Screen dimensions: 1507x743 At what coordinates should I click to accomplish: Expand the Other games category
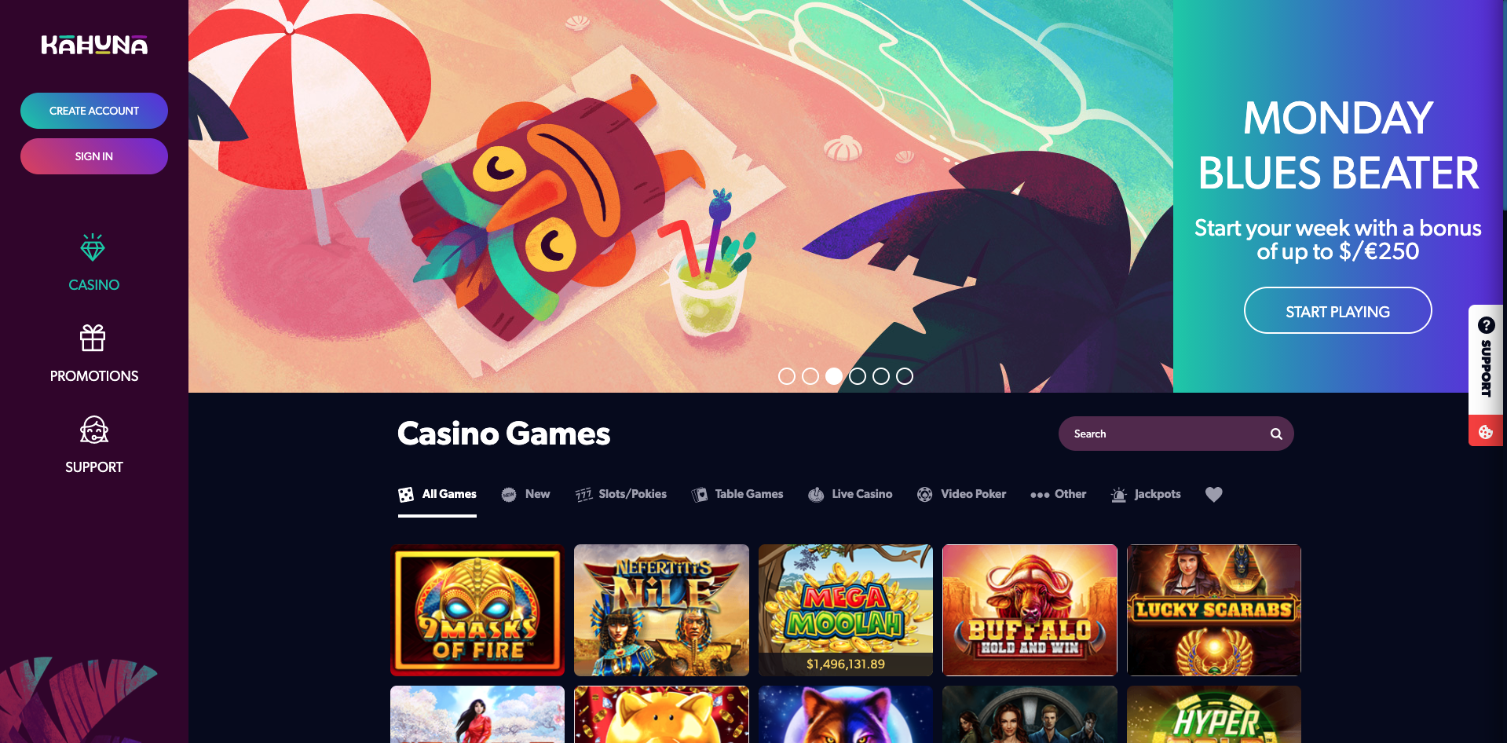(1058, 494)
